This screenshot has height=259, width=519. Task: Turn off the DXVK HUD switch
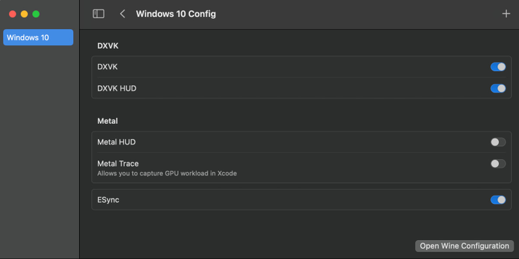[x=498, y=88]
